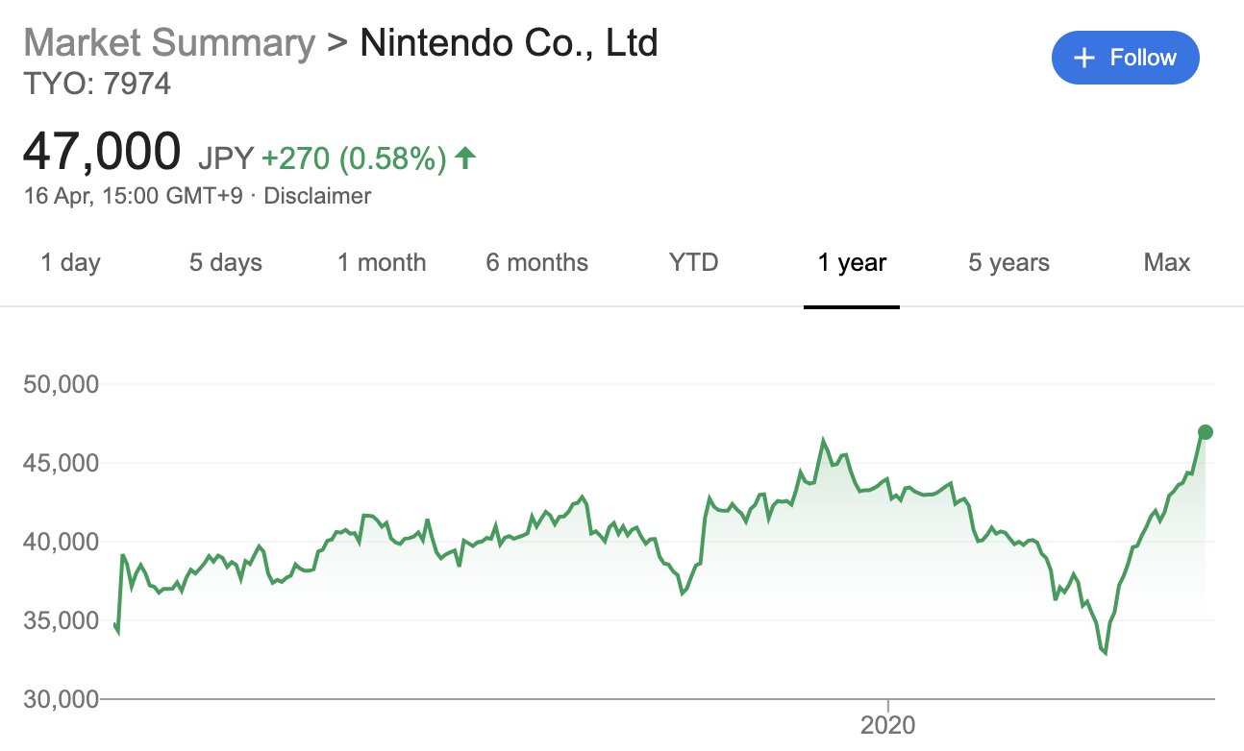Click the 47,000 share price
The width and height of the screenshot is (1244, 751).
pos(102,152)
